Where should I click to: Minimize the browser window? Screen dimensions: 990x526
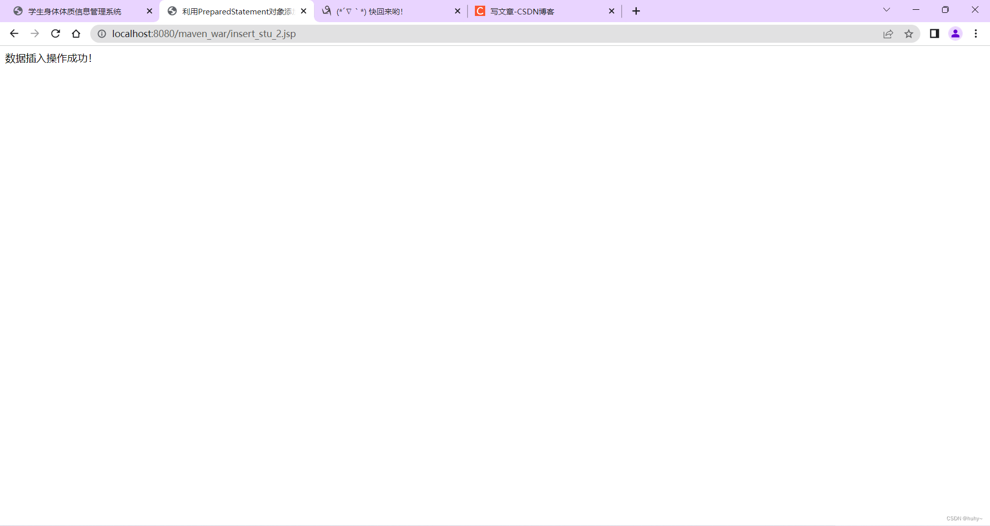[x=916, y=10]
